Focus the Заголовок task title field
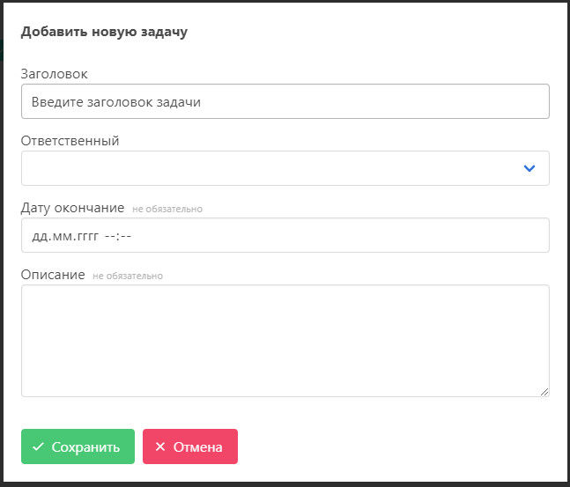 point(285,101)
